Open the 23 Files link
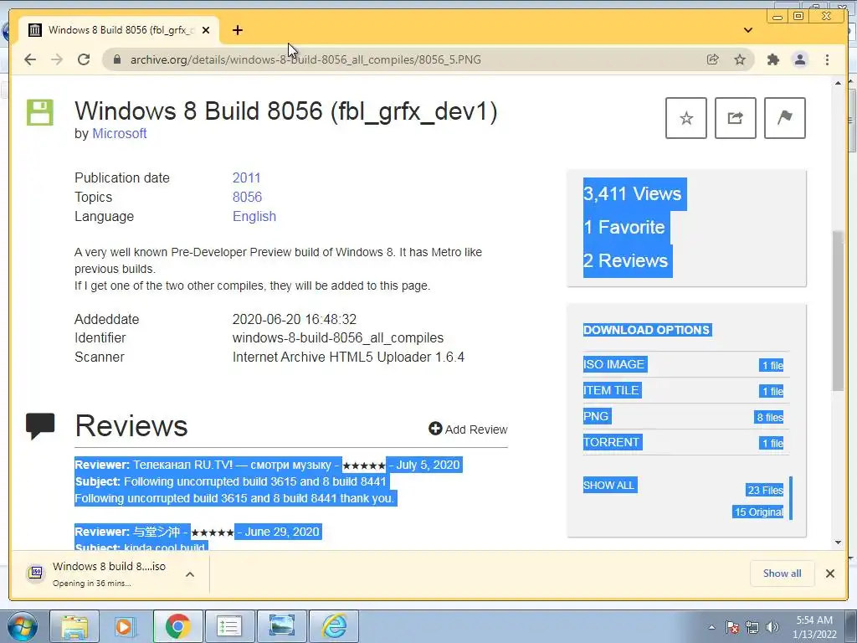Viewport: 857px width, 643px height. (x=765, y=490)
